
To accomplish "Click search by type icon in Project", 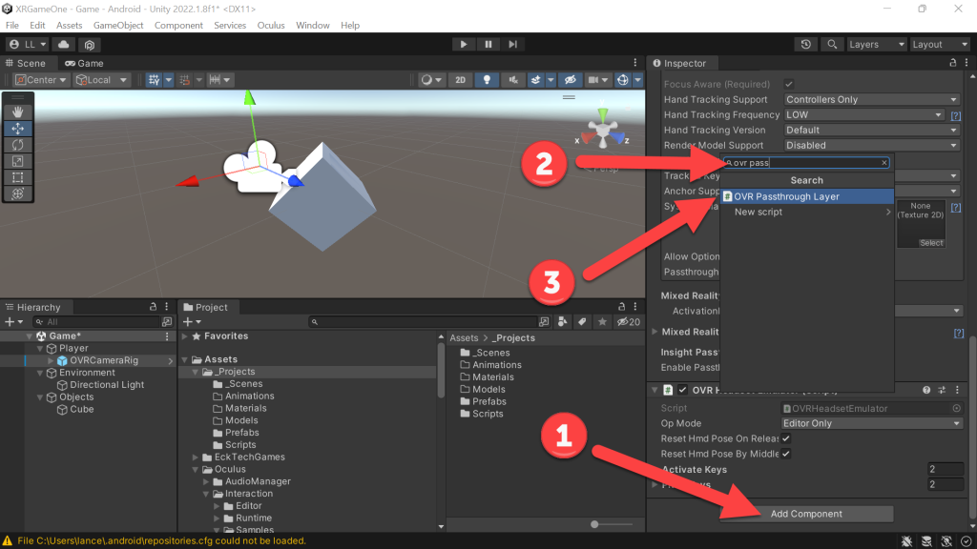I will (563, 322).
